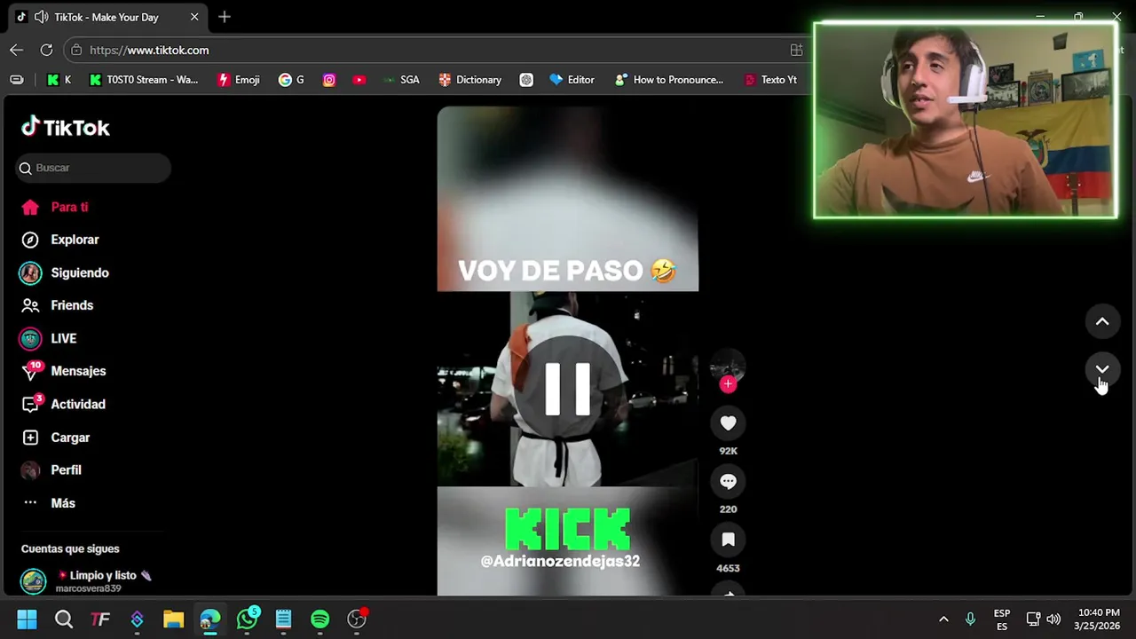Show hidden system tray icons

[943, 619]
